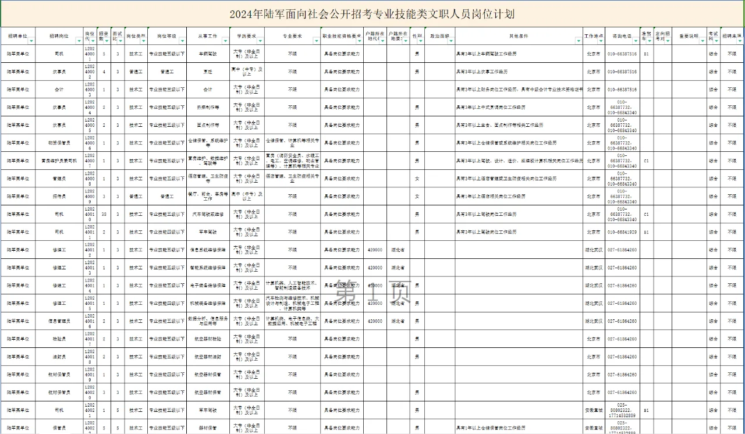The height and width of the screenshot is (434, 745).
Task: Open the 招聘岗位 column filter dropdown
Action: (79, 41)
